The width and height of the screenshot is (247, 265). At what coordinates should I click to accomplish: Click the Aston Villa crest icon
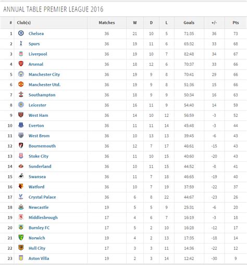click(21, 258)
